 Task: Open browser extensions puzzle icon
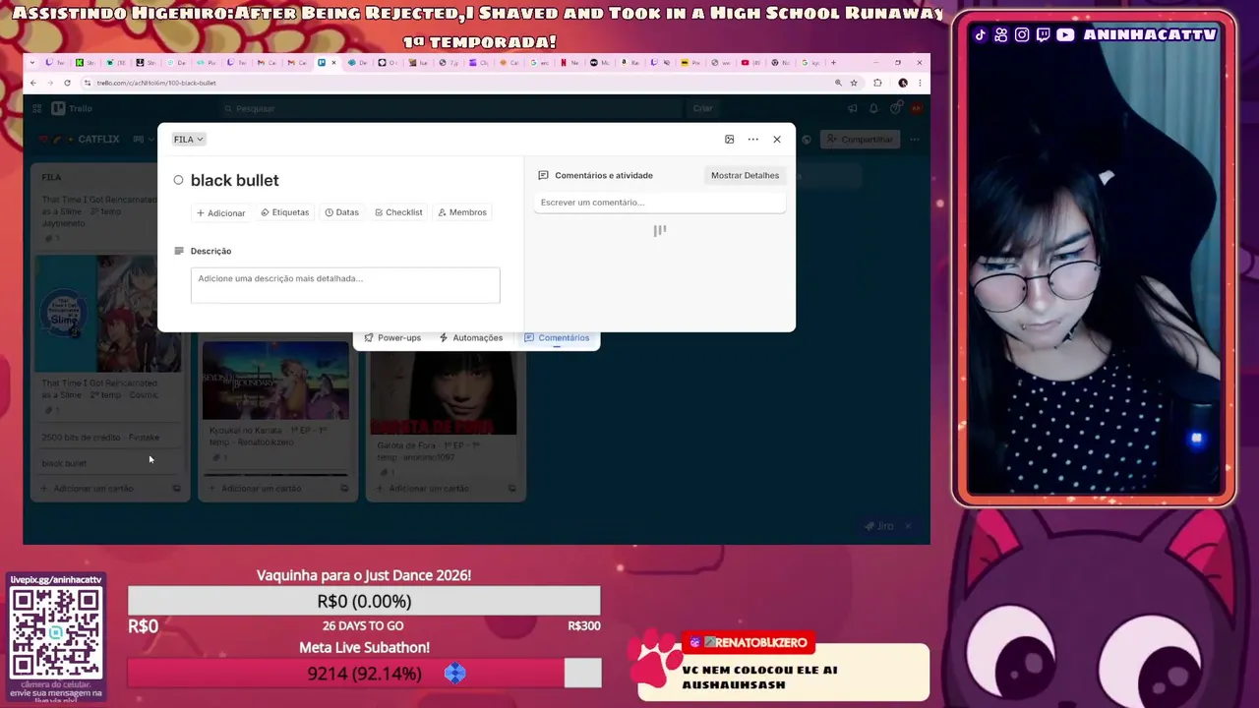tap(877, 83)
